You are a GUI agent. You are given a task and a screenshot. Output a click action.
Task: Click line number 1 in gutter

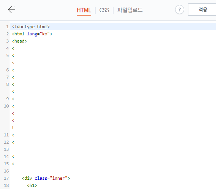click(x=7, y=27)
